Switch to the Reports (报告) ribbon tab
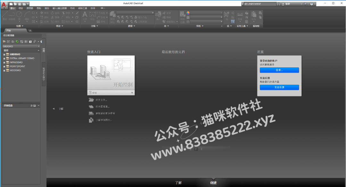 point(47,8)
